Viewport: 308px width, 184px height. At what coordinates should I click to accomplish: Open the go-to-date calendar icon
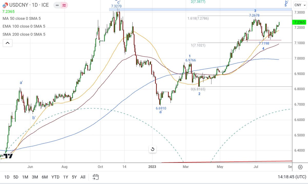[95, 177]
